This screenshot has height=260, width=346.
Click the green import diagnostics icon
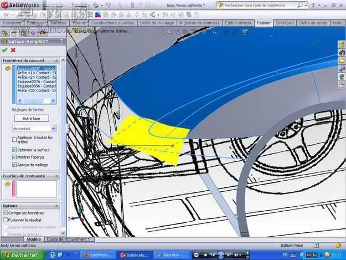[153, 15]
